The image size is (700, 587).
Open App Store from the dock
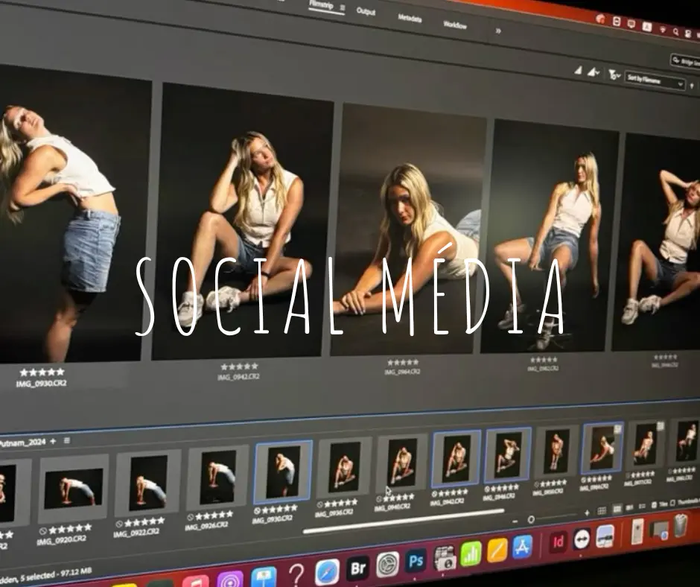tap(521, 547)
